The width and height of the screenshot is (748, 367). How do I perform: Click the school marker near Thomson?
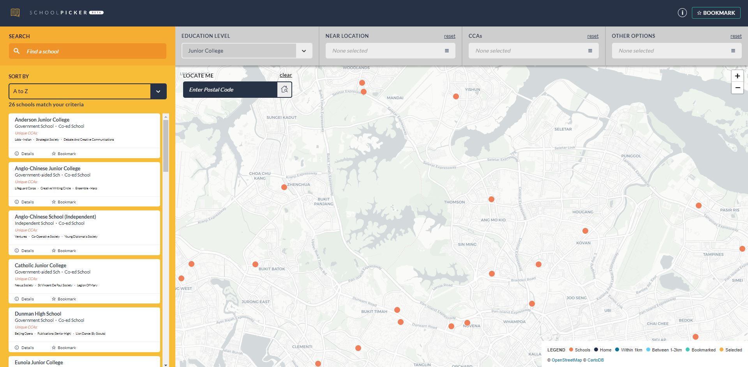pos(491,199)
